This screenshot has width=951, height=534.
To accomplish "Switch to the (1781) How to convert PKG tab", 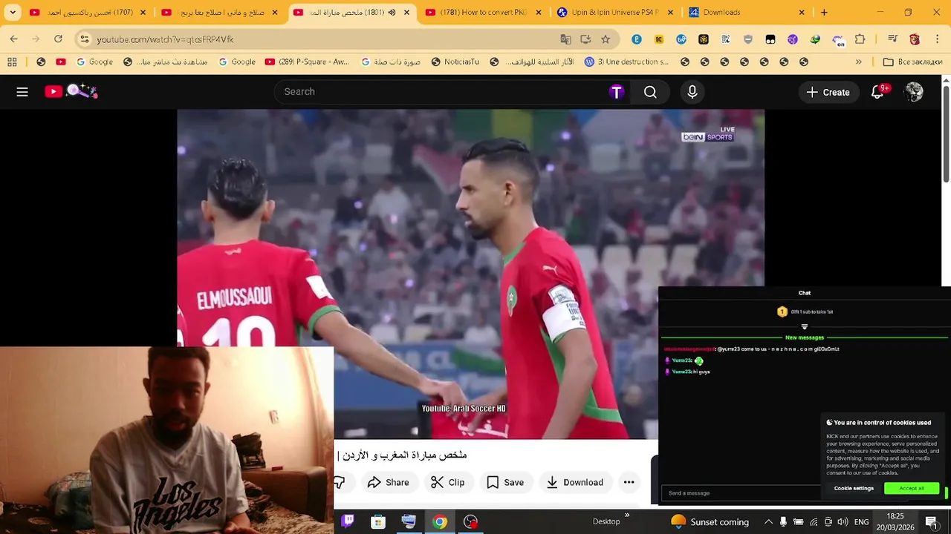I will pyautogui.click(x=483, y=13).
